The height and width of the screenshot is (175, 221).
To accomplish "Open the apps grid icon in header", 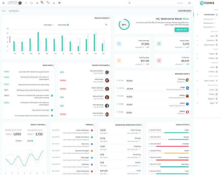I will [37, 3].
